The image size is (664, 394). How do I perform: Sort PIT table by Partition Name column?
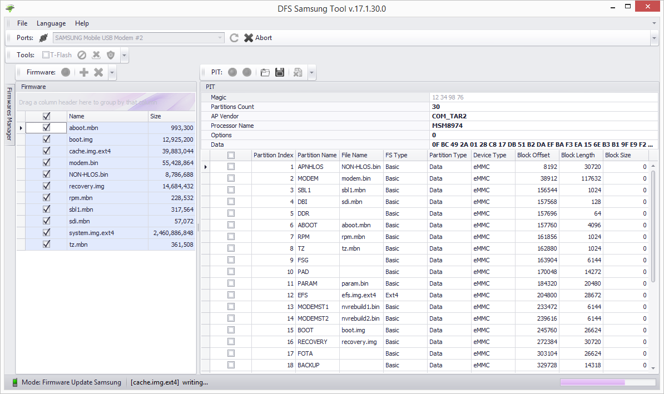317,155
